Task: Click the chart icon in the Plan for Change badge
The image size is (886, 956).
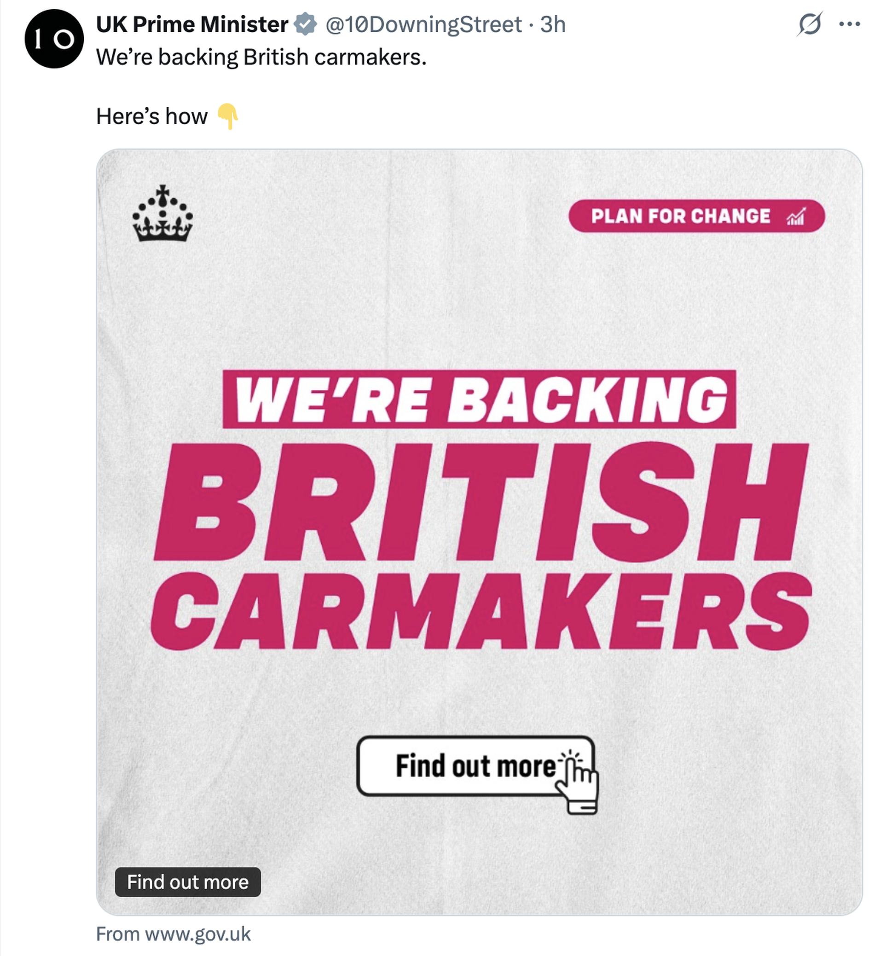Action: point(796,216)
